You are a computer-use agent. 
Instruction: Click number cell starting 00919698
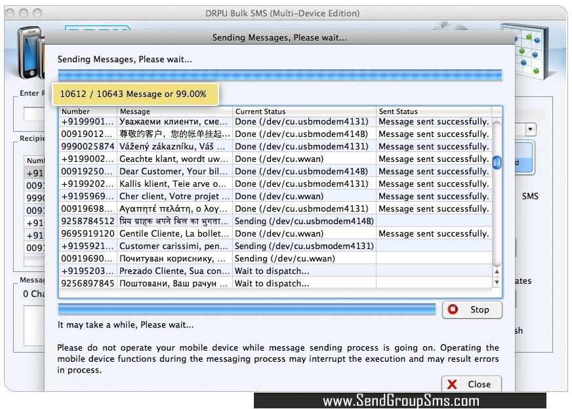pos(88,209)
